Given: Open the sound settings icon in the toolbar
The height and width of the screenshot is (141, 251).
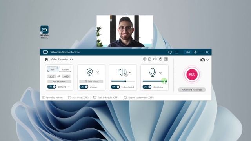Looking at the screenshot, I should pos(155,59).
